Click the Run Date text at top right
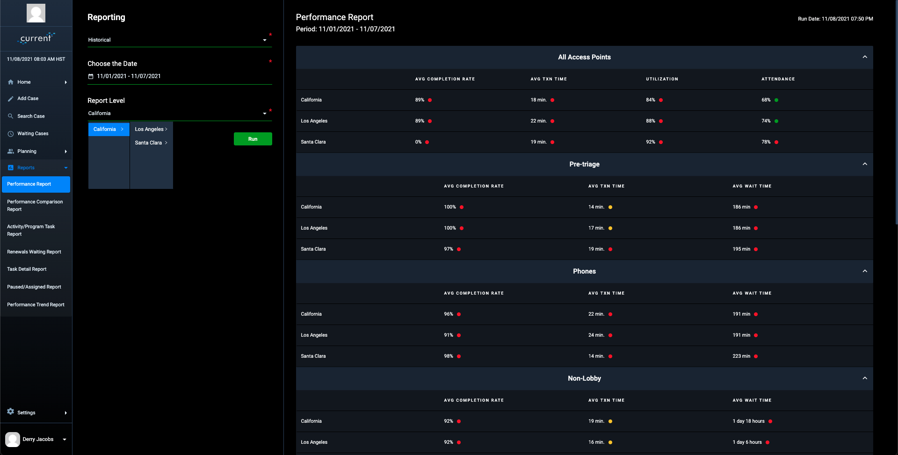 pos(835,19)
